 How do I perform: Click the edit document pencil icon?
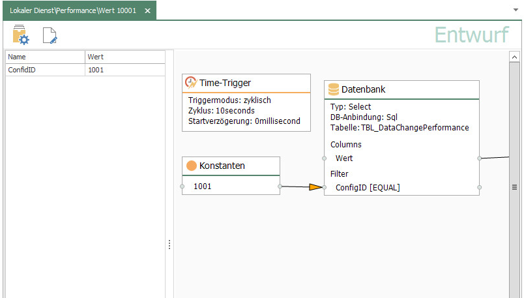pos(50,35)
